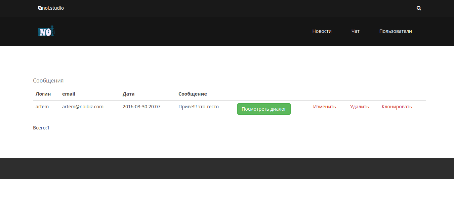Click the Логин column header
Image resolution: width=454 pixels, height=223 pixels.
click(x=43, y=94)
